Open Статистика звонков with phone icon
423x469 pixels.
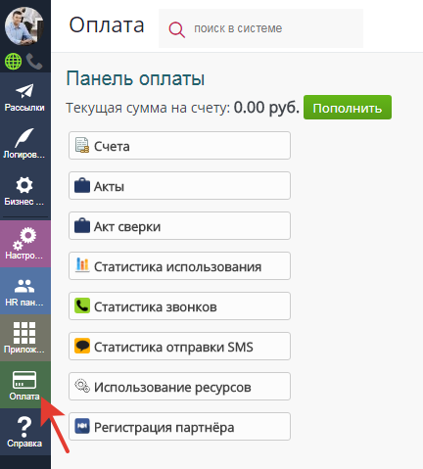point(179,306)
